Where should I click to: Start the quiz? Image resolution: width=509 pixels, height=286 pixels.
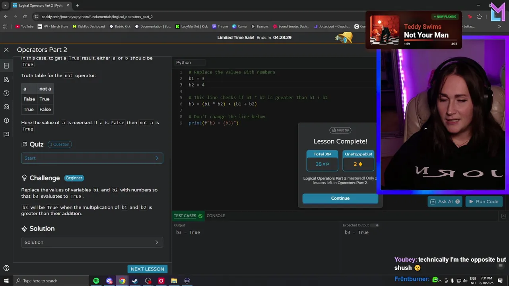click(x=92, y=158)
